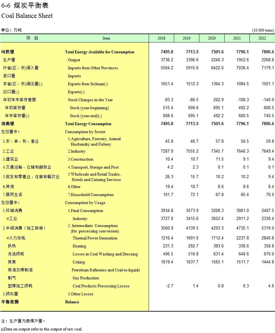Screen dimensions: 275x333
Task: Click the 'Output' row label
Action: click(x=74, y=60)
